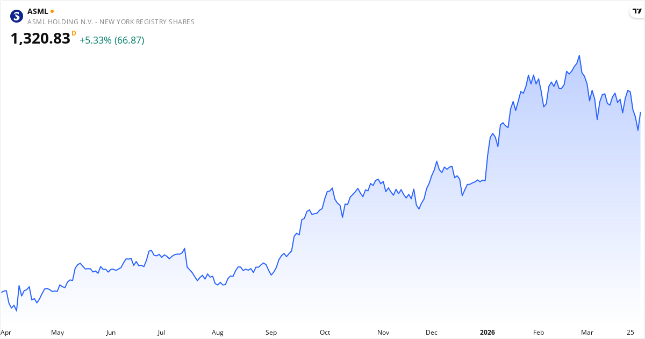645x339 pixels.
Task: Open the ASML ticker symbol link
Action: coord(38,11)
